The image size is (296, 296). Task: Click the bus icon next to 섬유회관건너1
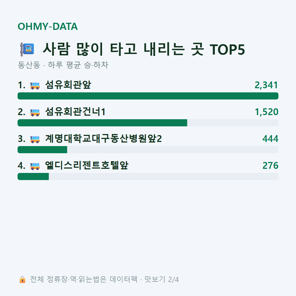click(35, 112)
